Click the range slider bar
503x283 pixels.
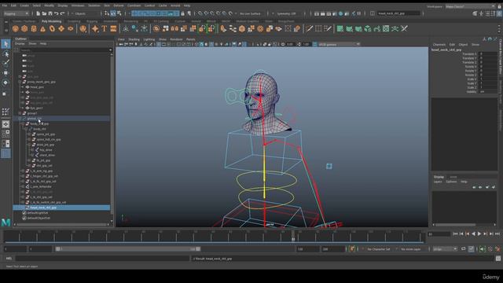127,249
